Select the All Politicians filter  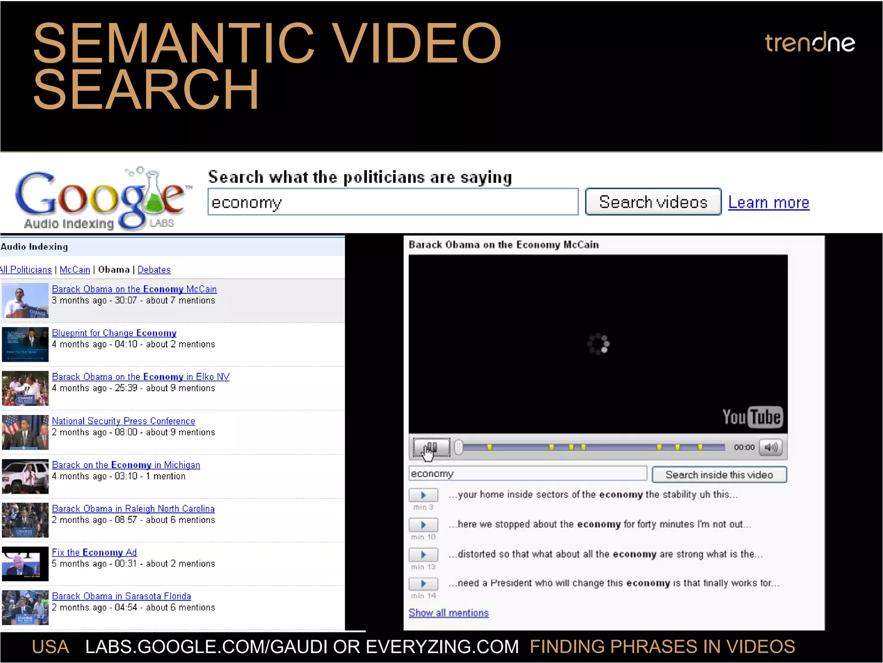[26, 270]
